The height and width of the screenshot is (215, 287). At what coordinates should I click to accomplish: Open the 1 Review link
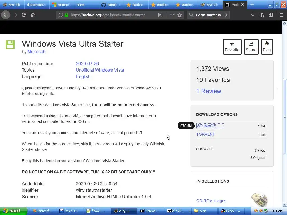209,91
